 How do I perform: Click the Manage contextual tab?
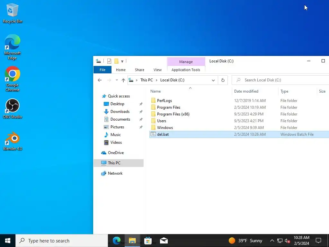(186, 61)
